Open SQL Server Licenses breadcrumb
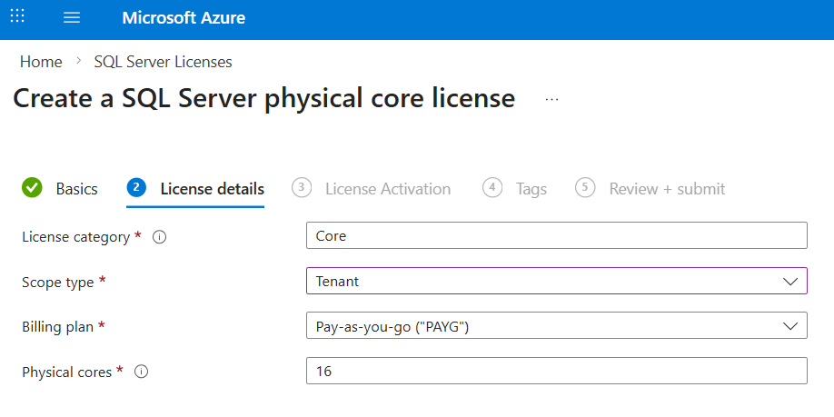 [163, 62]
